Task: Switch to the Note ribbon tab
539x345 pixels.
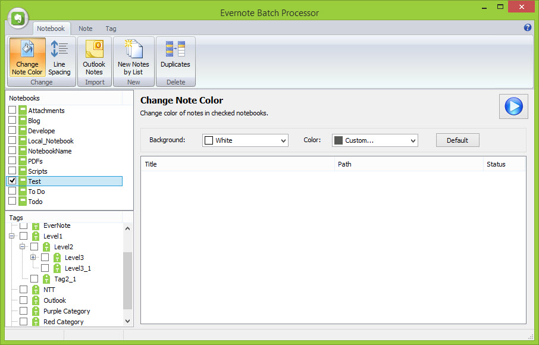Action: coord(85,29)
